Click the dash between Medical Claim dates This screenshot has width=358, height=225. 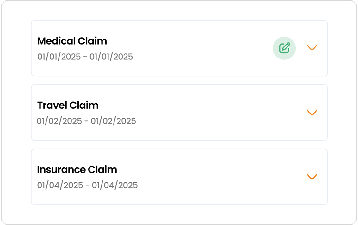coord(85,57)
